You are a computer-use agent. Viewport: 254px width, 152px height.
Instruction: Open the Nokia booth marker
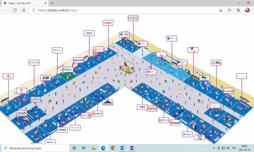click(50, 142)
